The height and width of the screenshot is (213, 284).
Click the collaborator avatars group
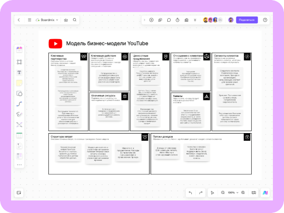213,20
